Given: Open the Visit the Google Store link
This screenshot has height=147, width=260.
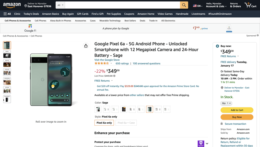Looking at the screenshot, I should (107, 60).
